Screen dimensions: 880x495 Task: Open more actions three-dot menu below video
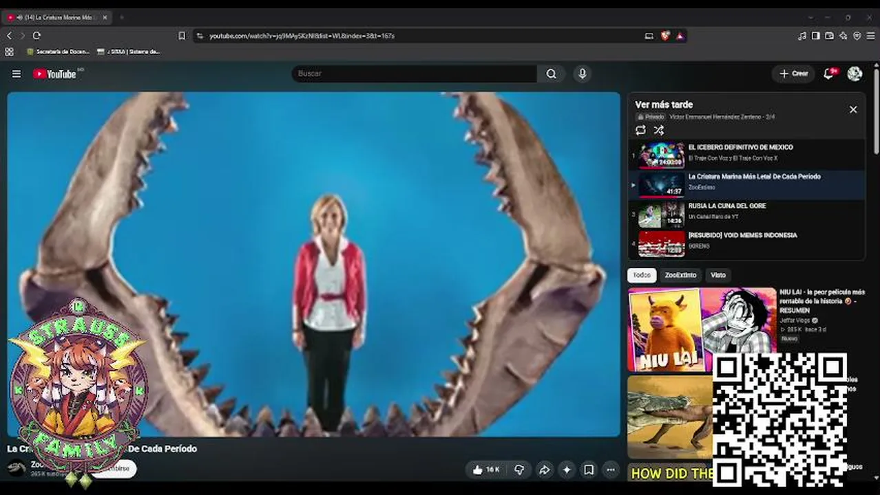611,470
